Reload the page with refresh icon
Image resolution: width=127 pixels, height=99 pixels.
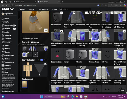7,5
